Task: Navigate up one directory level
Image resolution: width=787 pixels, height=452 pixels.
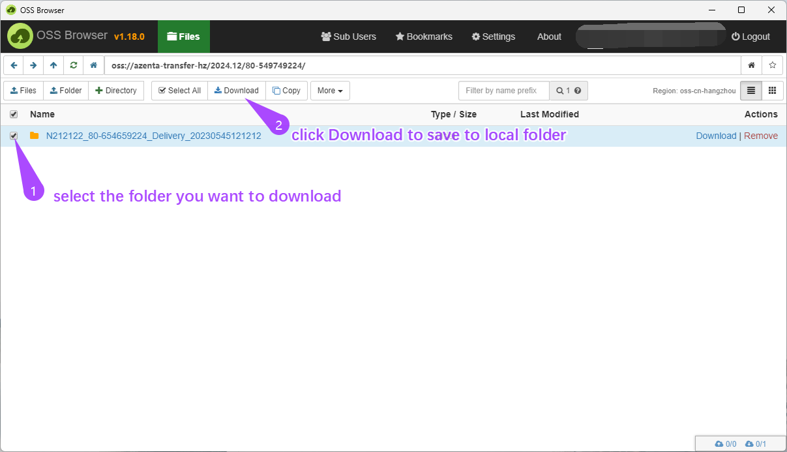Action: point(53,65)
